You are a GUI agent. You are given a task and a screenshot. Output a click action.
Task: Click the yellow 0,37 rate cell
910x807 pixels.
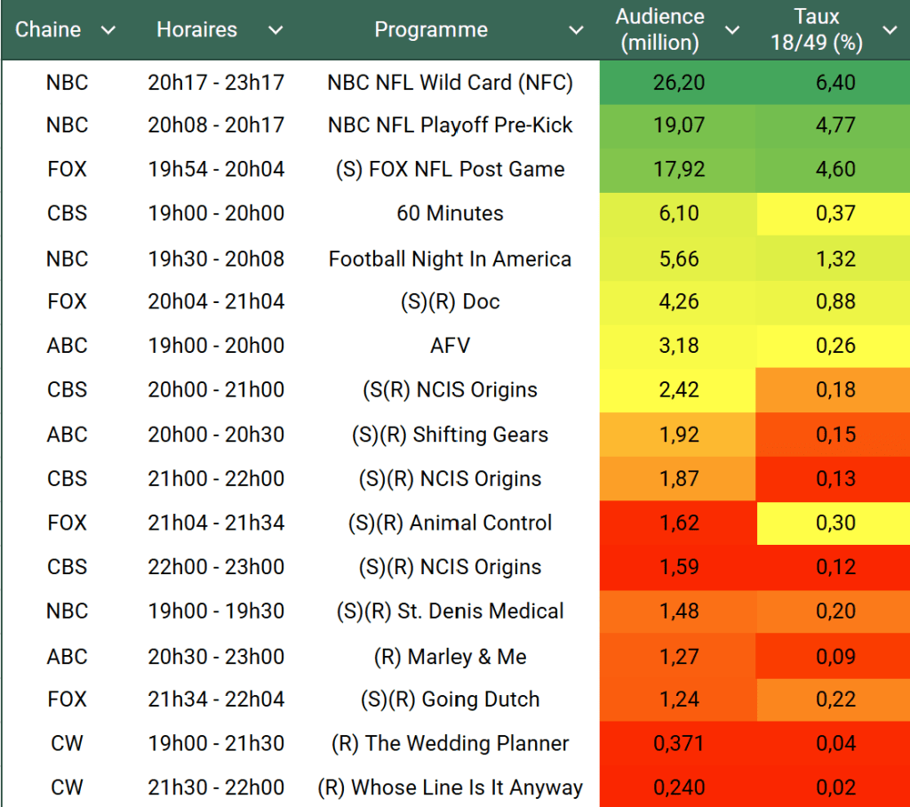click(834, 213)
